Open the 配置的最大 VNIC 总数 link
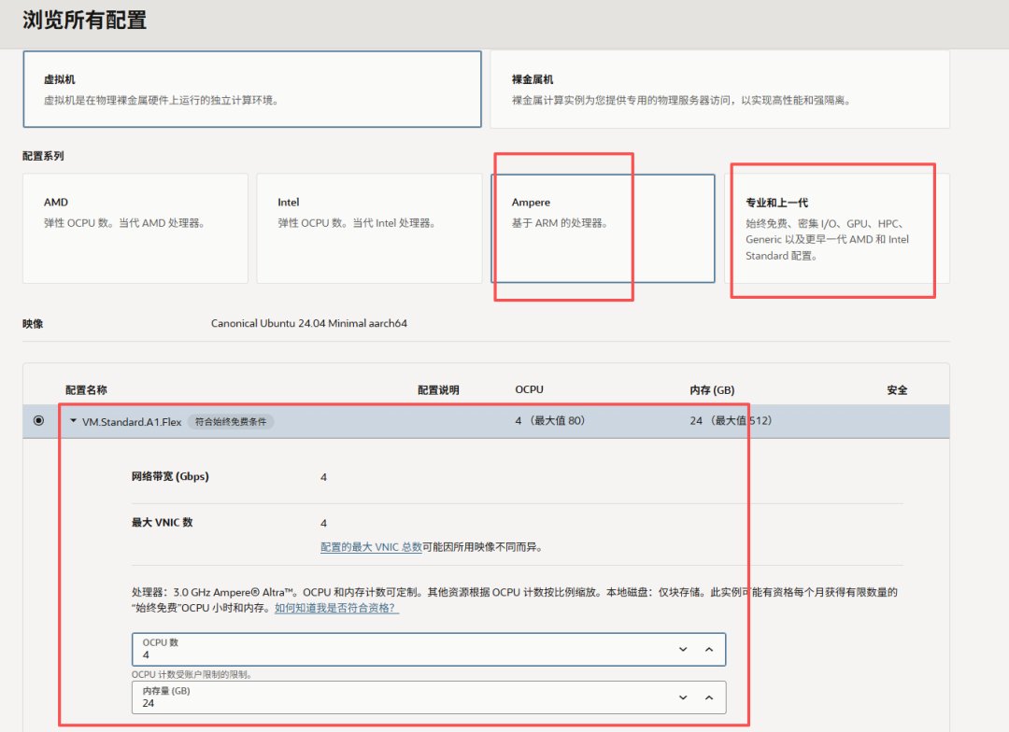The height and width of the screenshot is (732, 1009). tap(371, 547)
